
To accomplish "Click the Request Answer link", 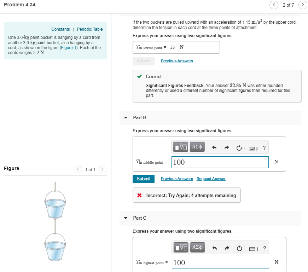I will point(211,179).
